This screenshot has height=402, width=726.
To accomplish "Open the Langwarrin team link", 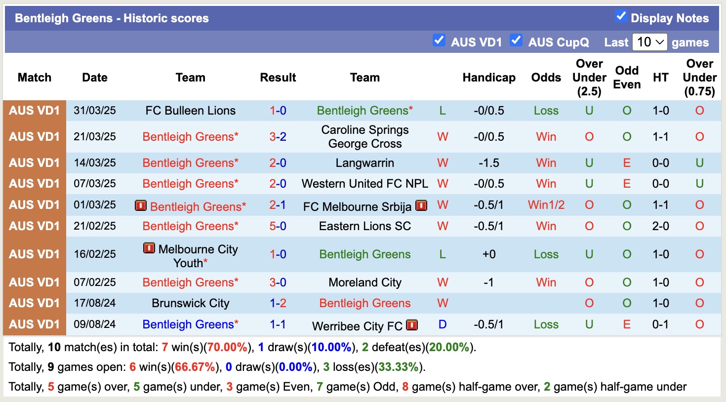I will [364, 163].
